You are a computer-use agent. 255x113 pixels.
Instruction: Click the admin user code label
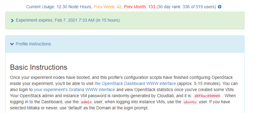tap(86, 102)
